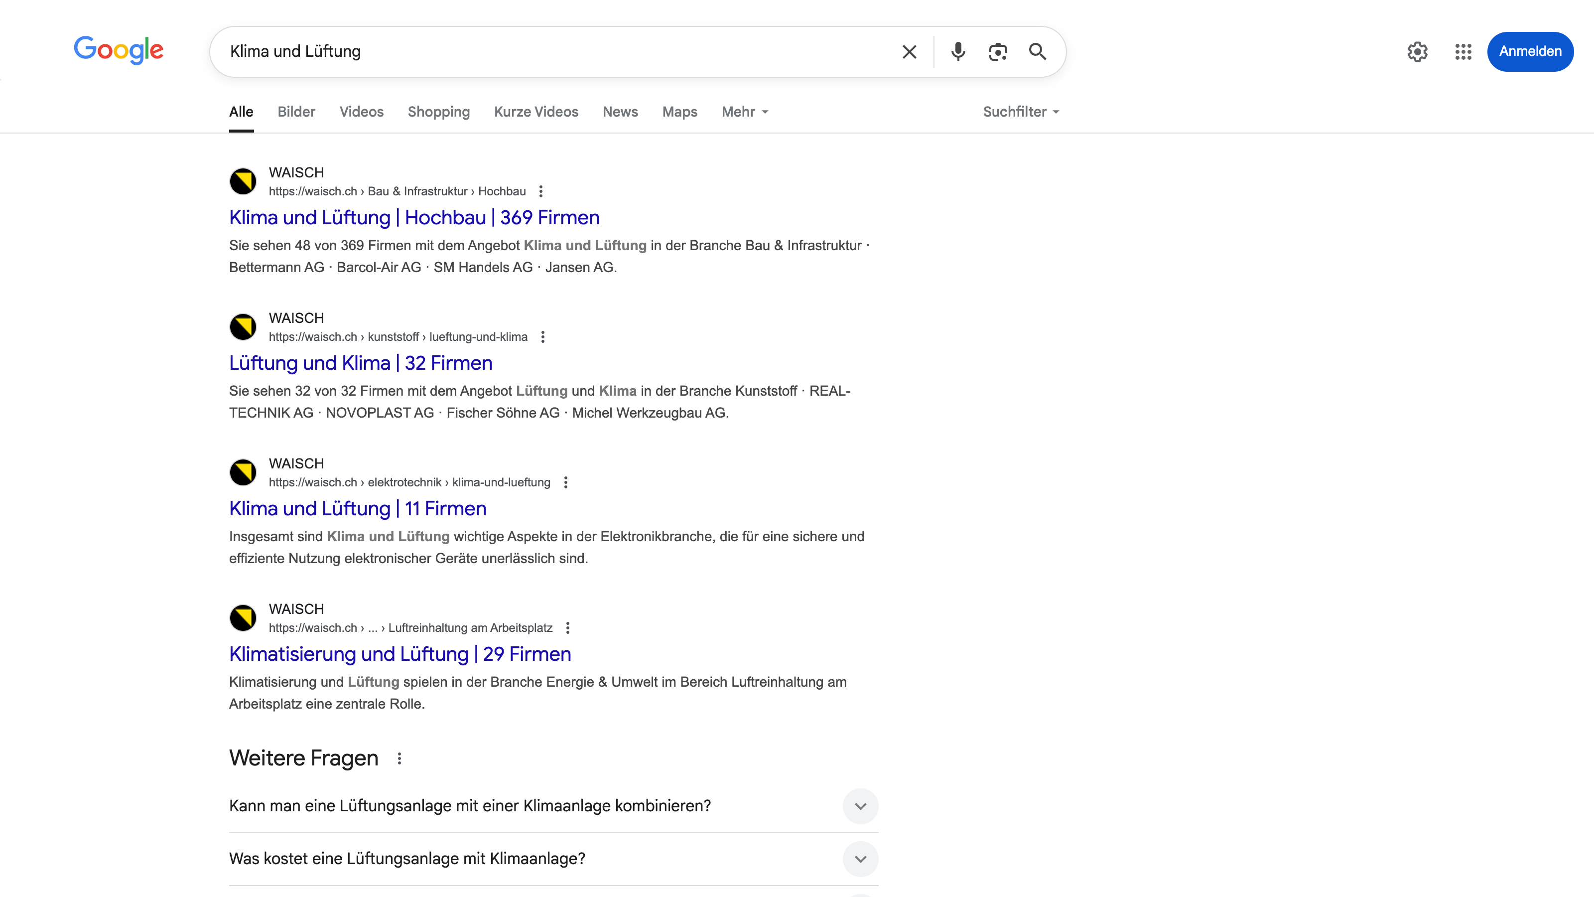
Task: Open image search camera icon
Action: click(x=997, y=51)
